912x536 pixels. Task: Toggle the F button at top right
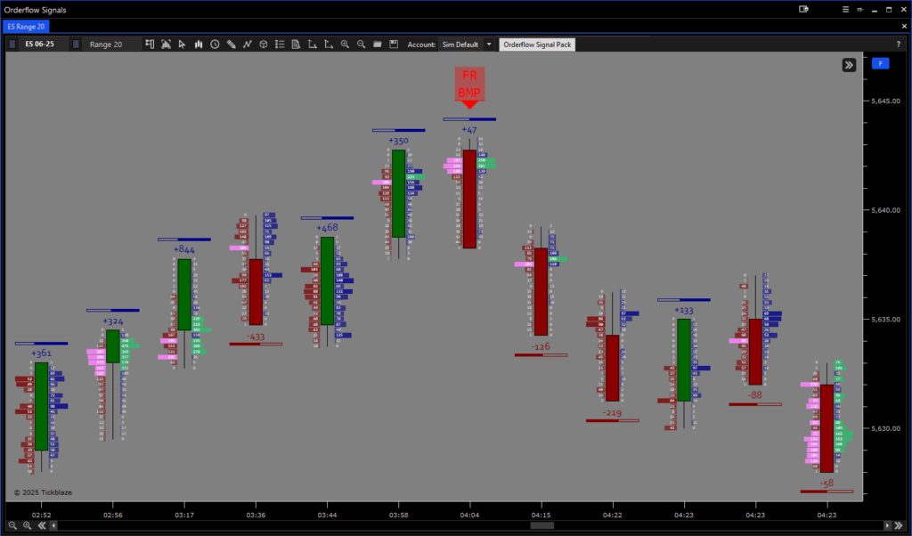pyautogui.click(x=880, y=63)
